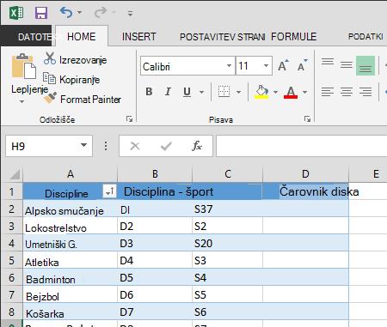Screen dimensions: 387x327
Task: Undo the last action
Action: click(x=66, y=13)
